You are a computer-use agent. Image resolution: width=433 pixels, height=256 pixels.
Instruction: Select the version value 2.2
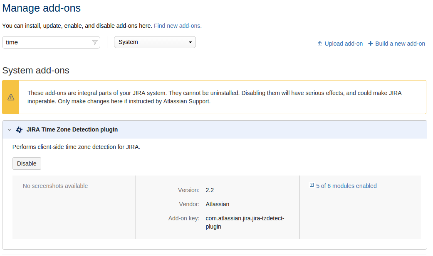tap(210, 190)
